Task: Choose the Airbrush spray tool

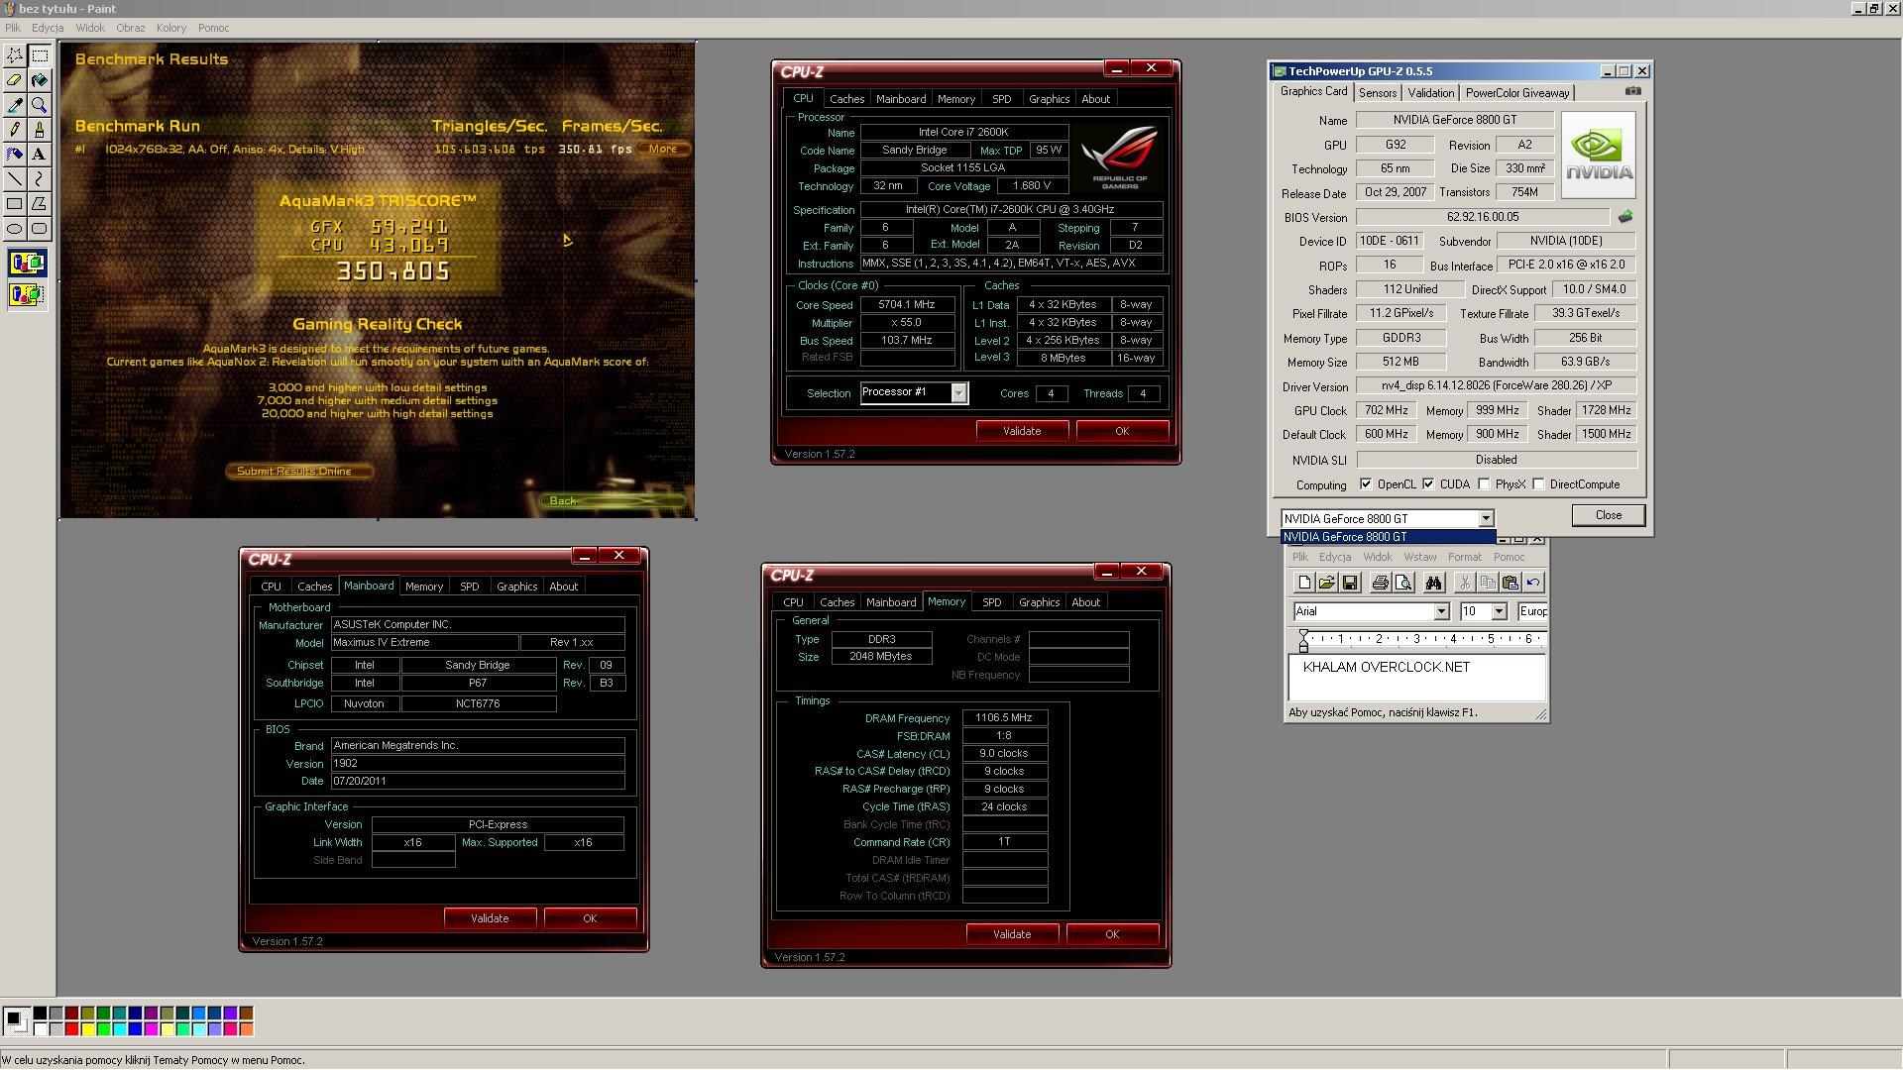Action: (x=15, y=155)
